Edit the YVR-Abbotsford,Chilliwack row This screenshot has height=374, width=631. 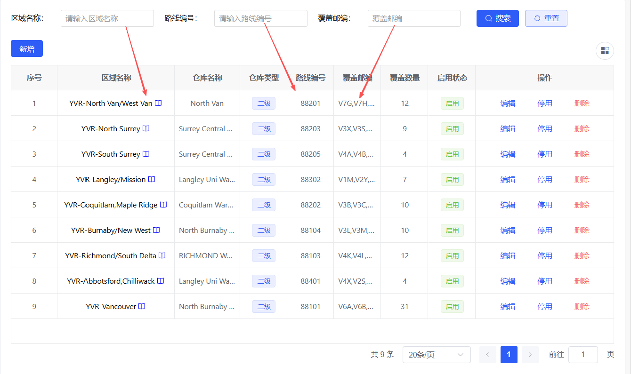click(508, 281)
